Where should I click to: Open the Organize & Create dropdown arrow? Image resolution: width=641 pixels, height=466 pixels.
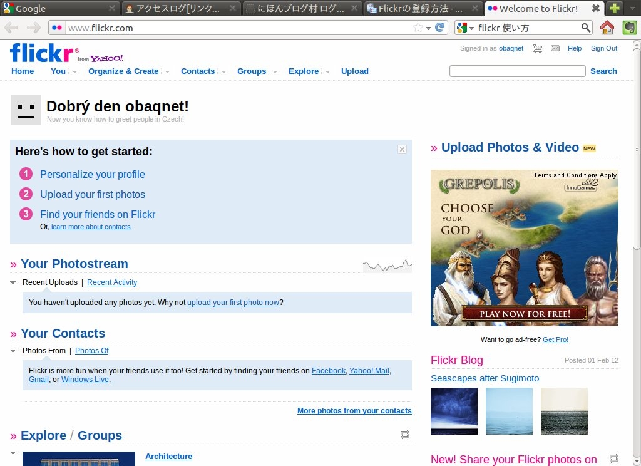tap(167, 71)
